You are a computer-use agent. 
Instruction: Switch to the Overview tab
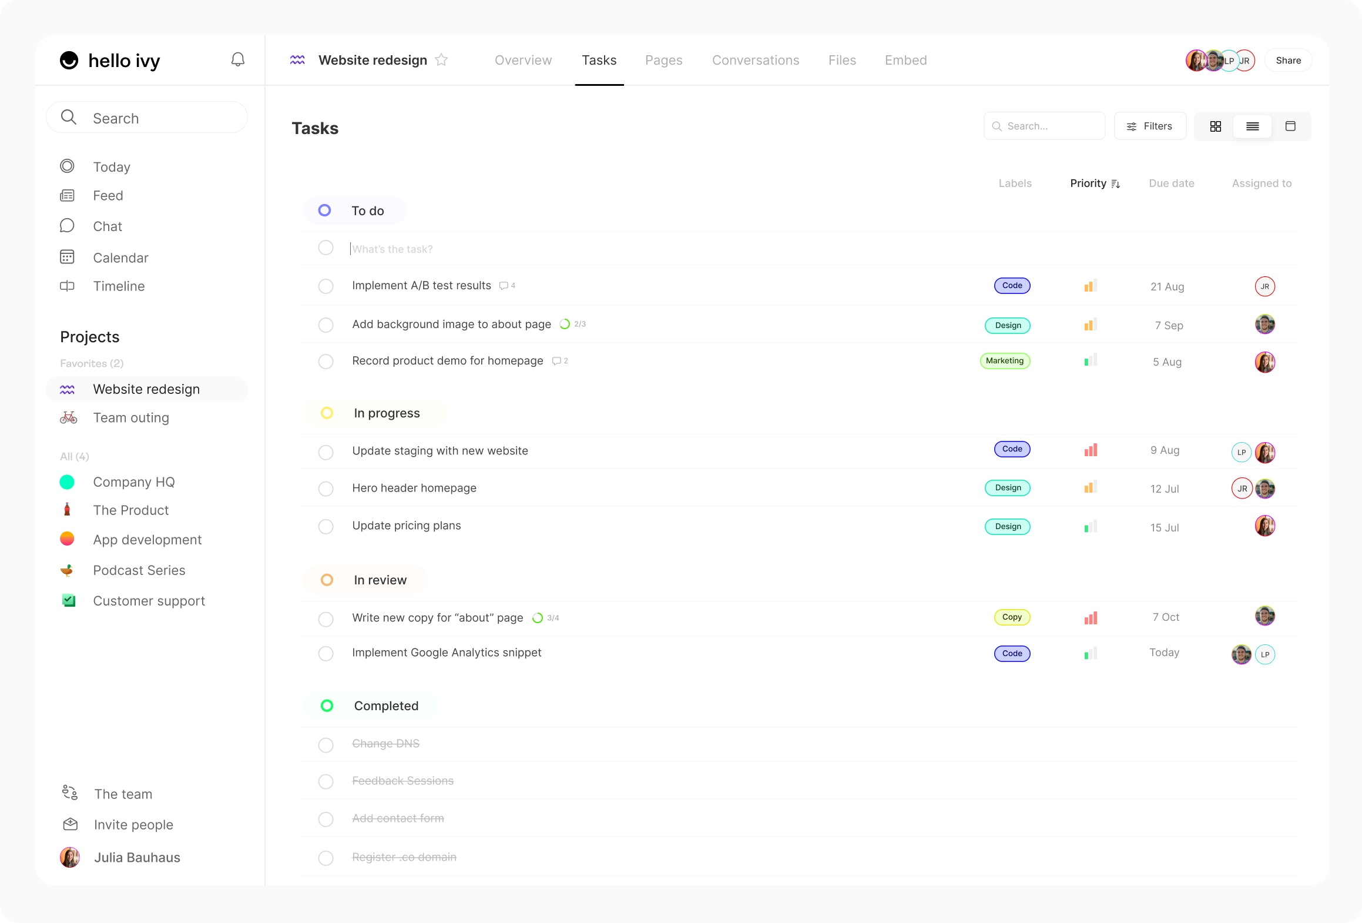(523, 60)
